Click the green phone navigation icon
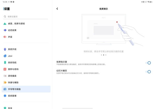This screenshot has width=155, height=109. pyautogui.click(x=5, y=63)
